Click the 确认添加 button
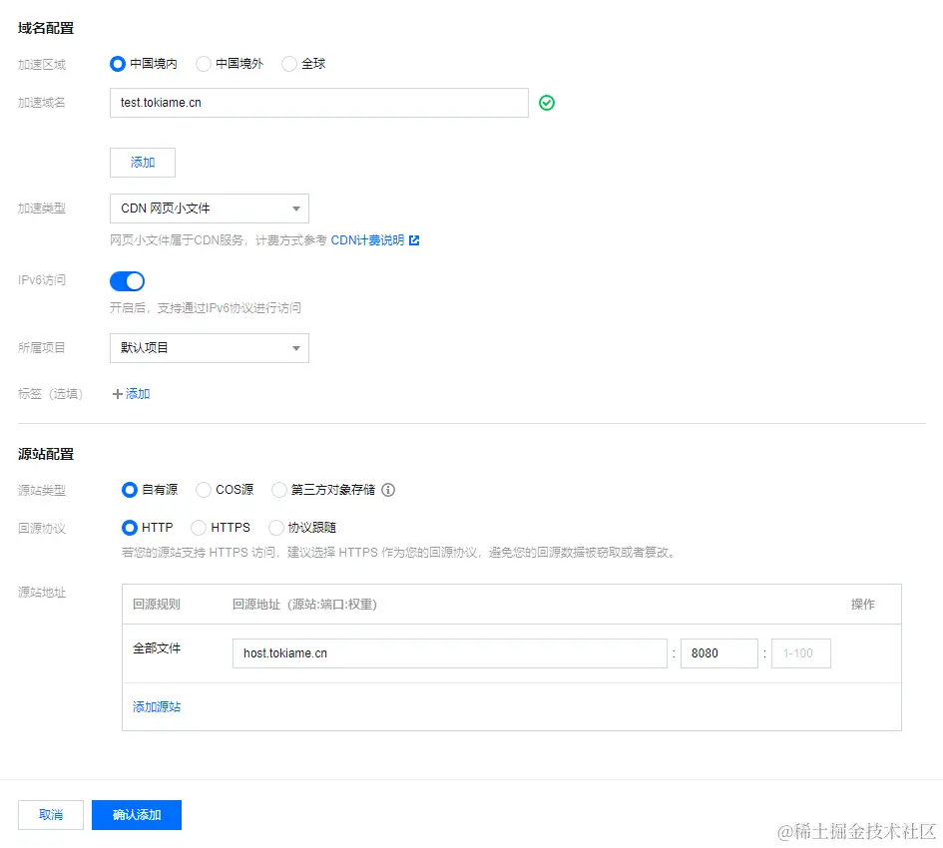The width and height of the screenshot is (943, 848). (137, 815)
